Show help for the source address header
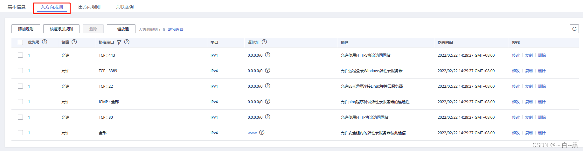The width and height of the screenshot is (583, 151). (x=264, y=42)
